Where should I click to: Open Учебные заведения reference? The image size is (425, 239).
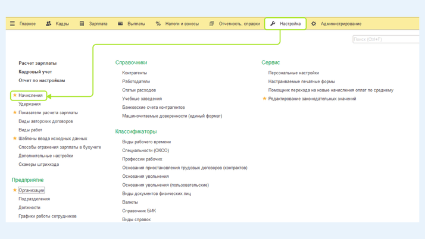[142, 99]
